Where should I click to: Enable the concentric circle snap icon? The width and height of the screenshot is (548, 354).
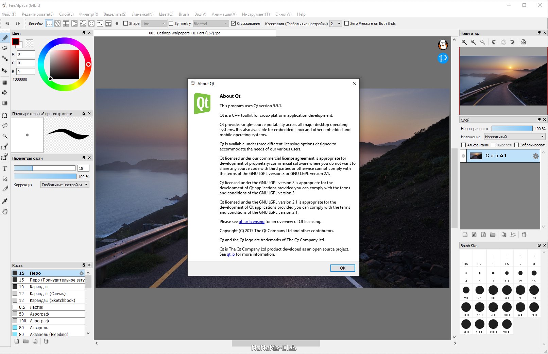(91, 23)
